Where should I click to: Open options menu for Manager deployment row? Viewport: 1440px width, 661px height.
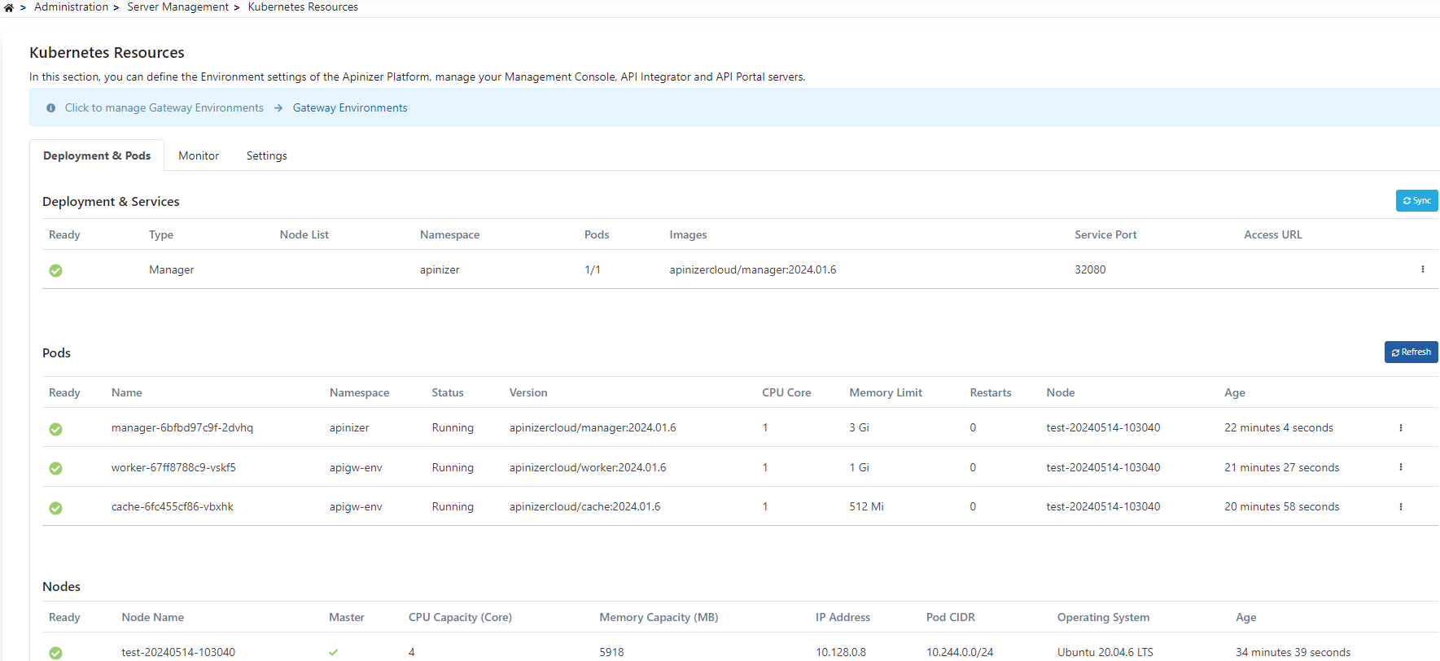(1422, 269)
